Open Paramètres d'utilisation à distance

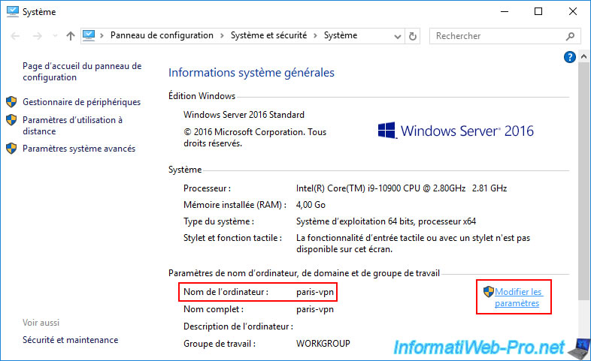click(x=72, y=125)
